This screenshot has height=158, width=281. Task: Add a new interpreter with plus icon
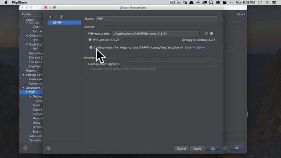tap(50, 17)
